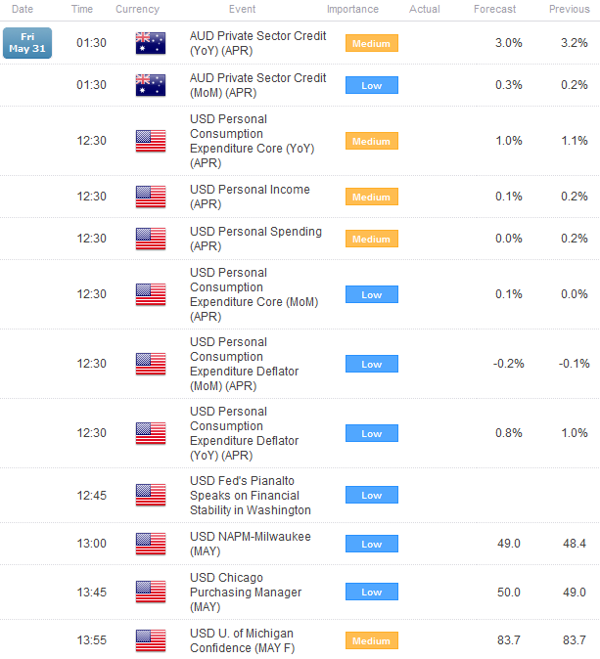
Task: Sort by the Date column header
Action: point(22,9)
